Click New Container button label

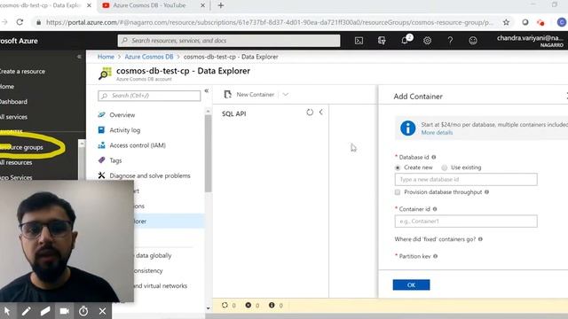256,95
